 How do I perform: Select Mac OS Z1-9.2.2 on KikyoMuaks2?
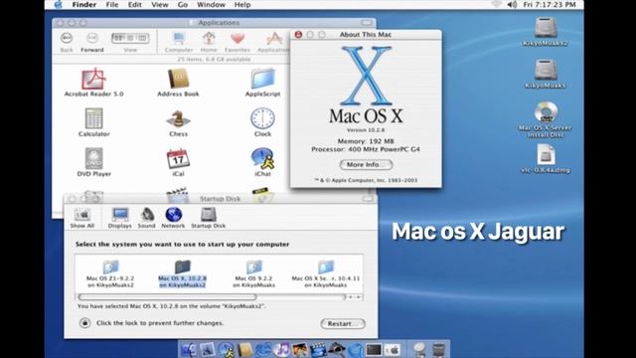click(x=110, y=274)
